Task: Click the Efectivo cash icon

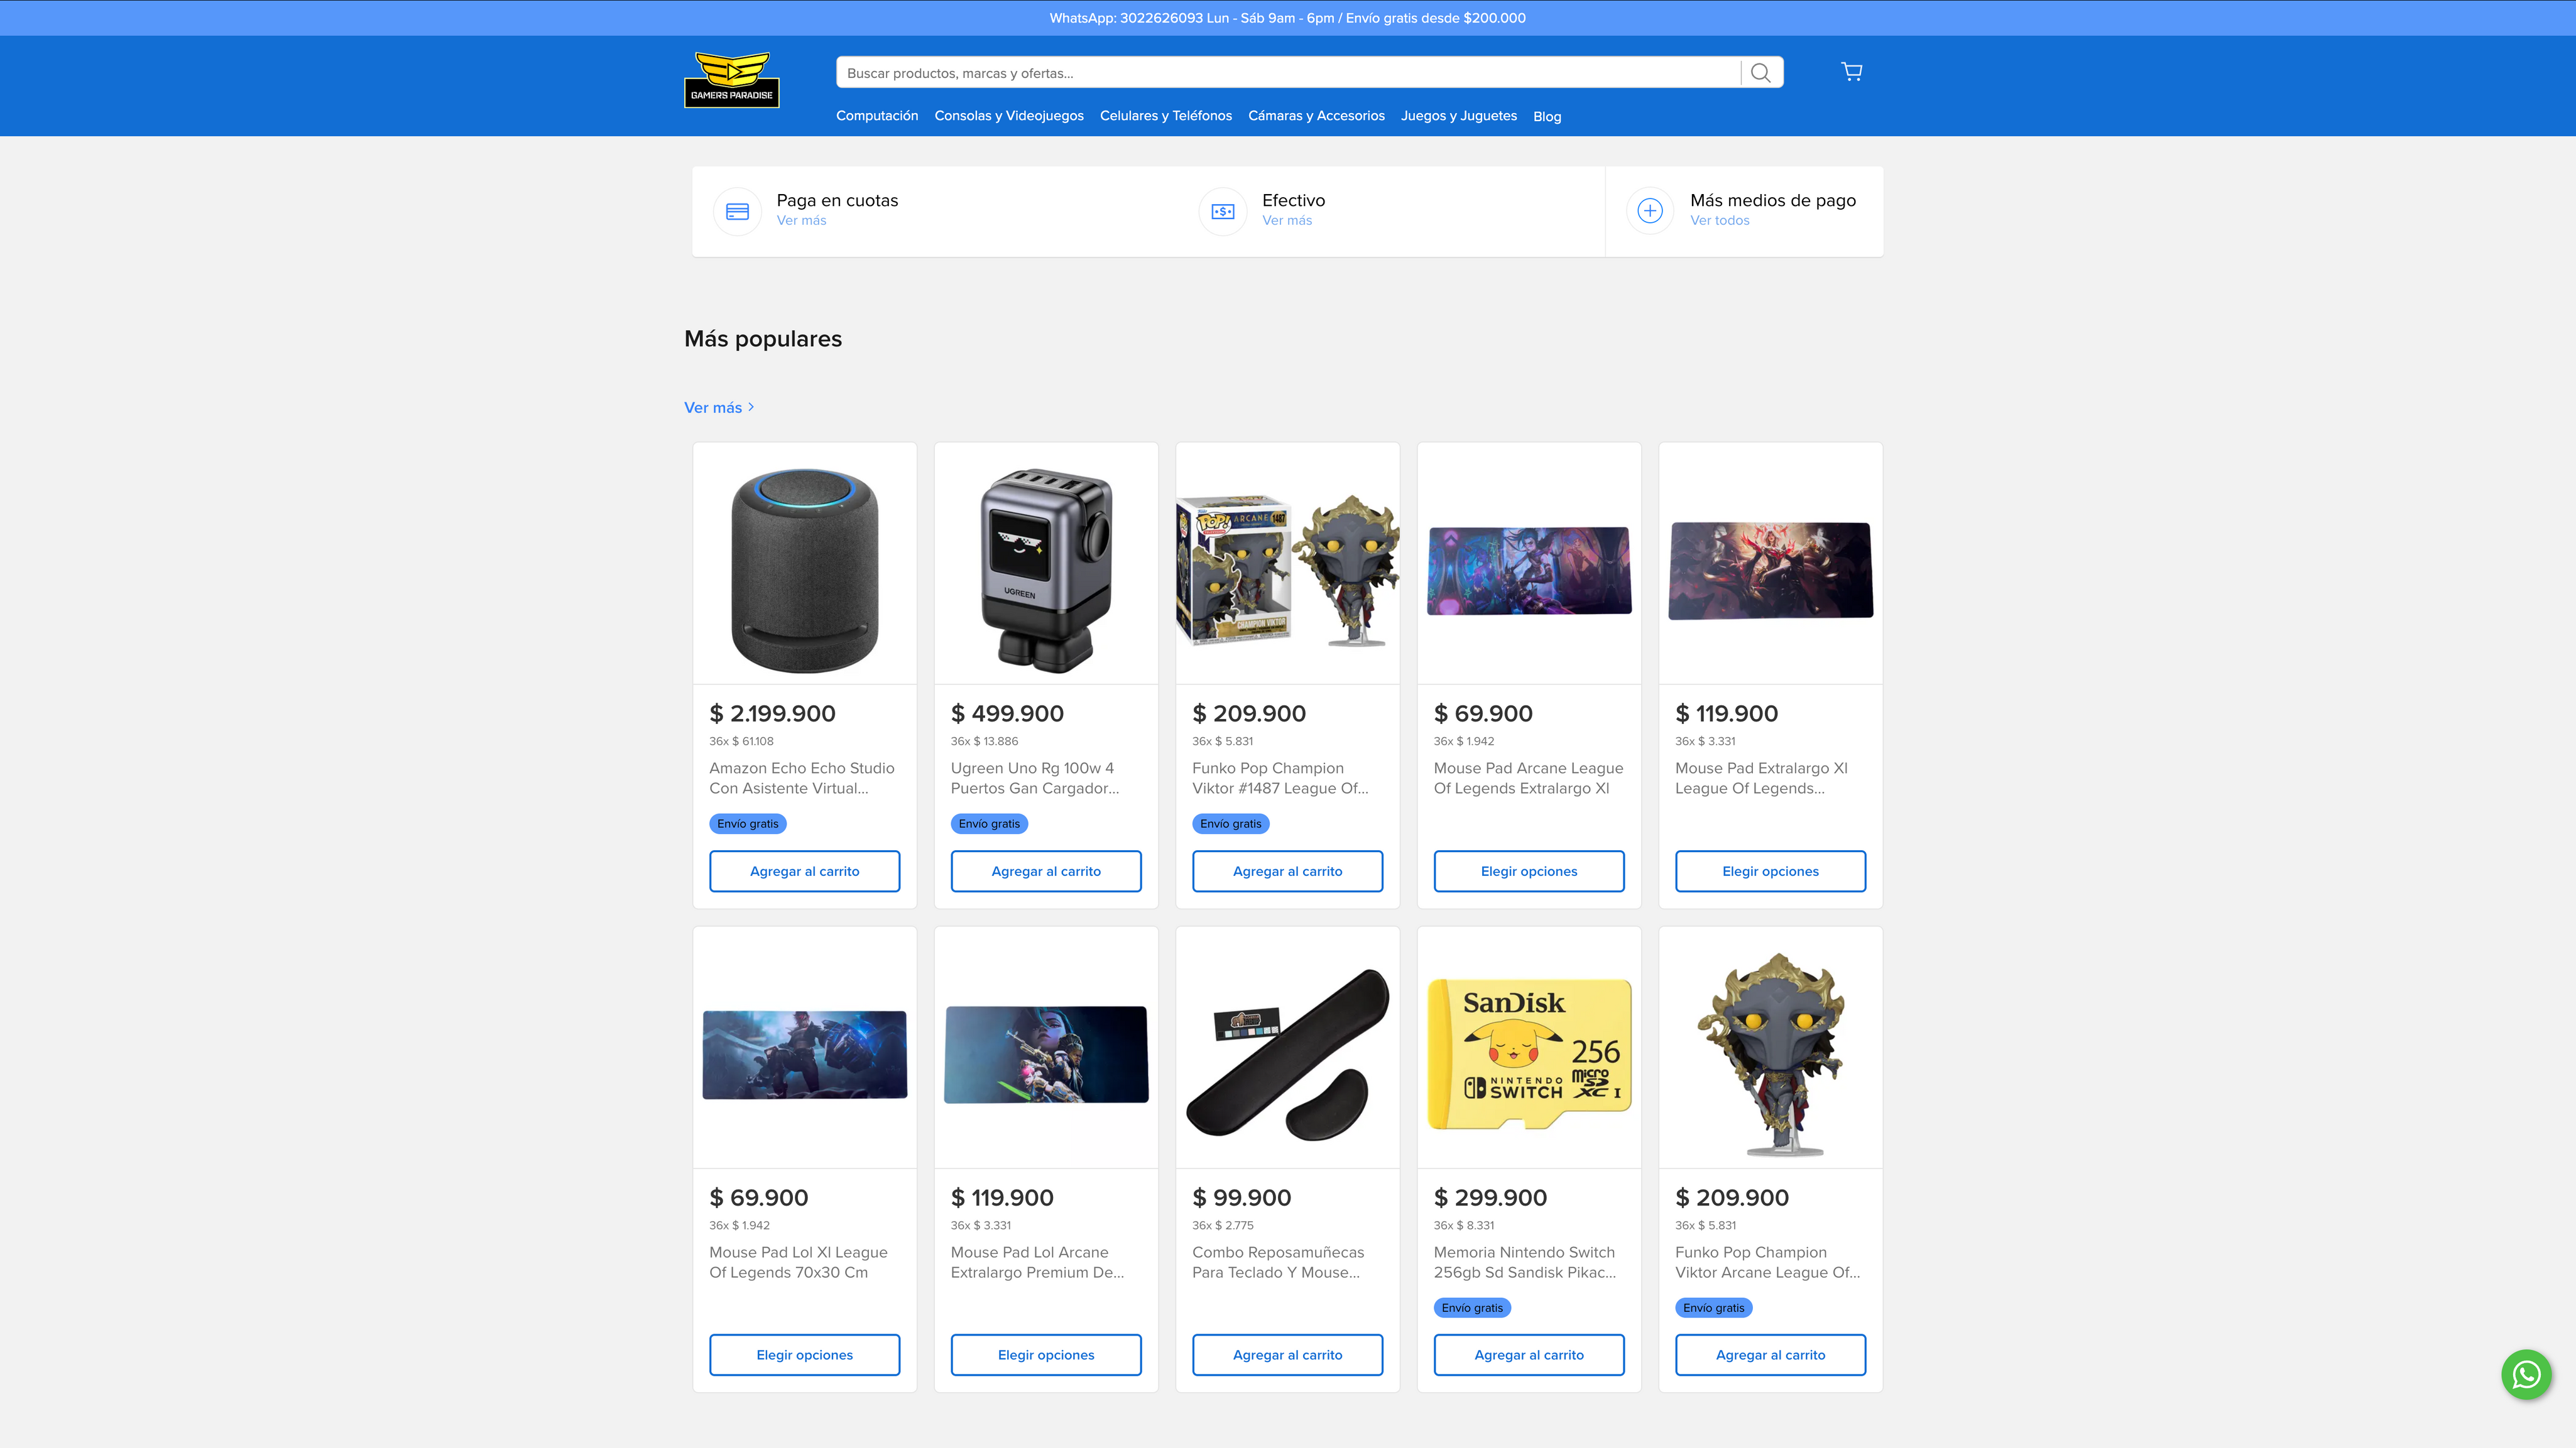Action: point(1222,211)
